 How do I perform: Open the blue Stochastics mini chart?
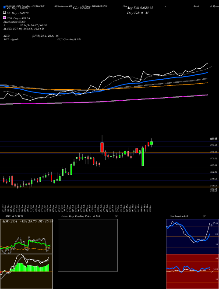click(x=192, y=236)
